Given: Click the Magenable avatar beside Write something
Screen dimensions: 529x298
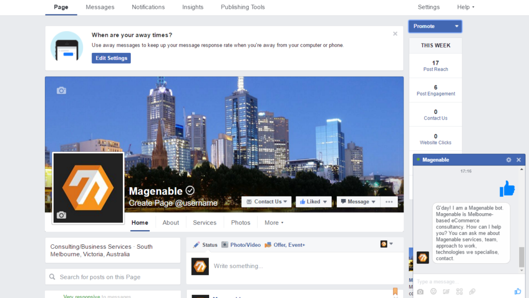Looking at the screenshot, I should [200, 266].
